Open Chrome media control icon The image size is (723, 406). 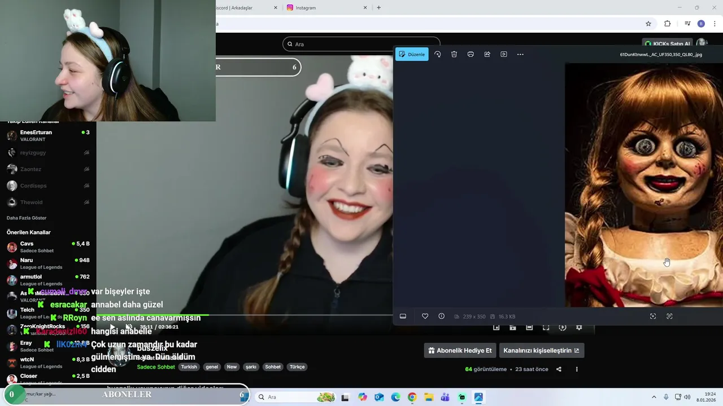click(687, 24)
